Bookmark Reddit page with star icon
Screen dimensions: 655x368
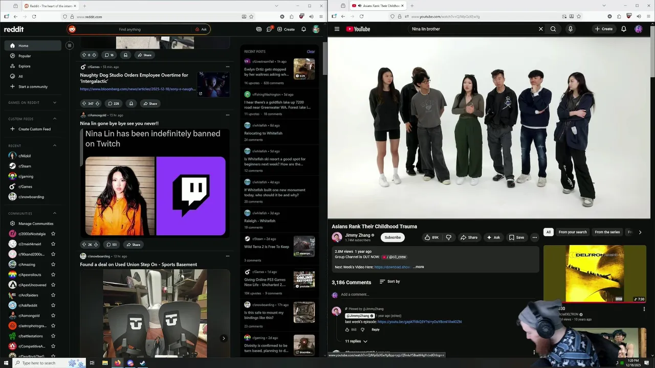(x=251, y=16)
